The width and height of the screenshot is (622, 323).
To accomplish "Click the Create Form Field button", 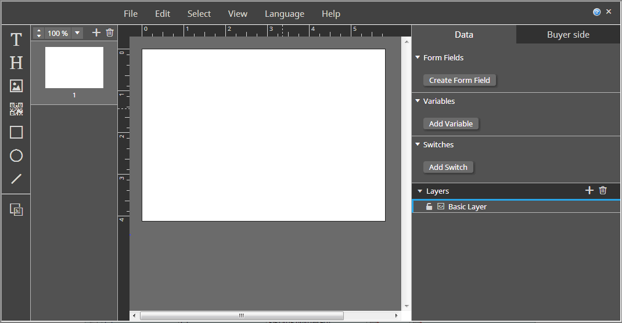I will tap(459, 80).
